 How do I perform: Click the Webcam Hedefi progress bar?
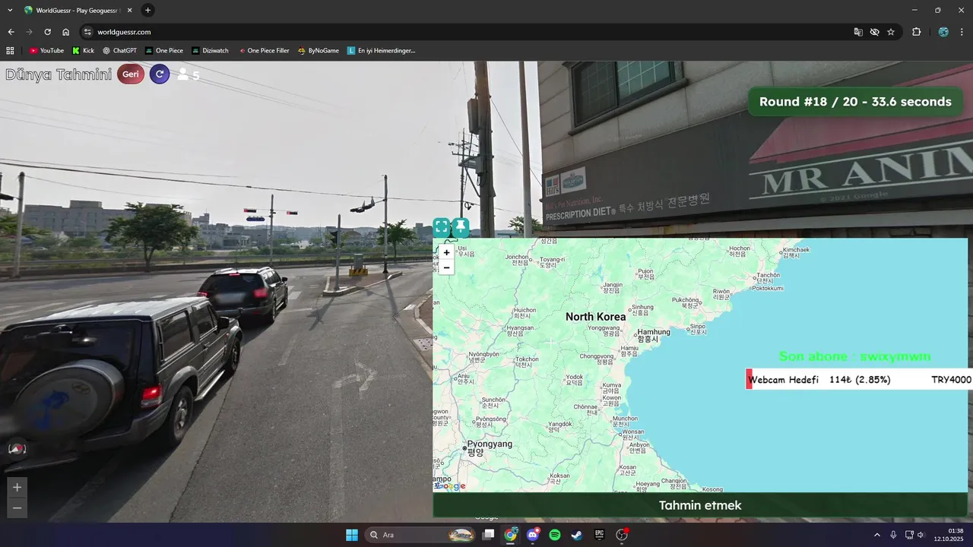tap(859, 379)
